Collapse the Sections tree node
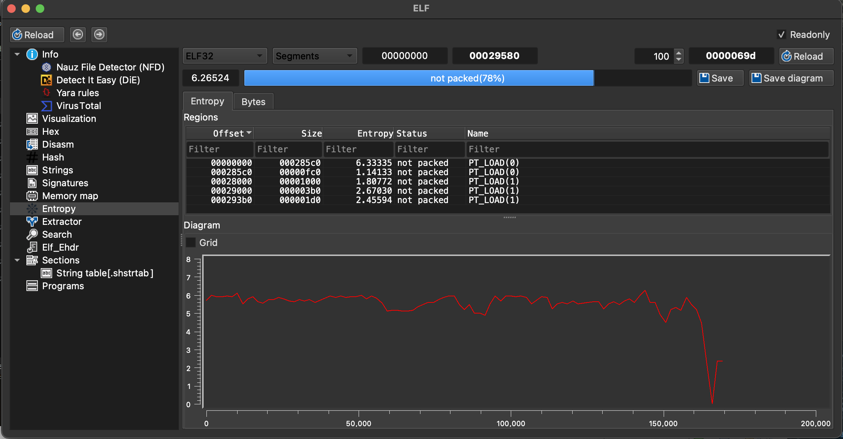Image resolution: width=843 pixels, height=439 pixels. (x=17, y=260)
